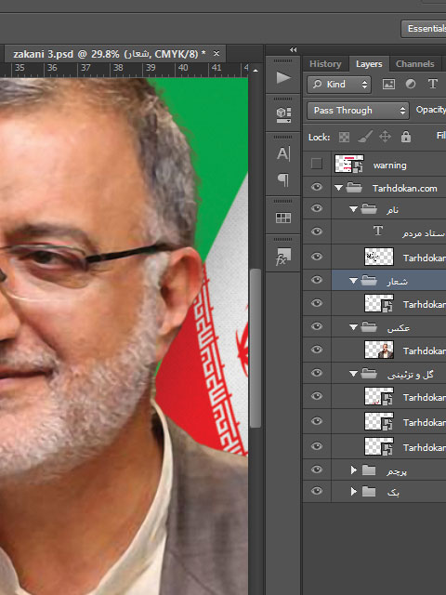Open the Styles fx panel icon

point(282,257)
